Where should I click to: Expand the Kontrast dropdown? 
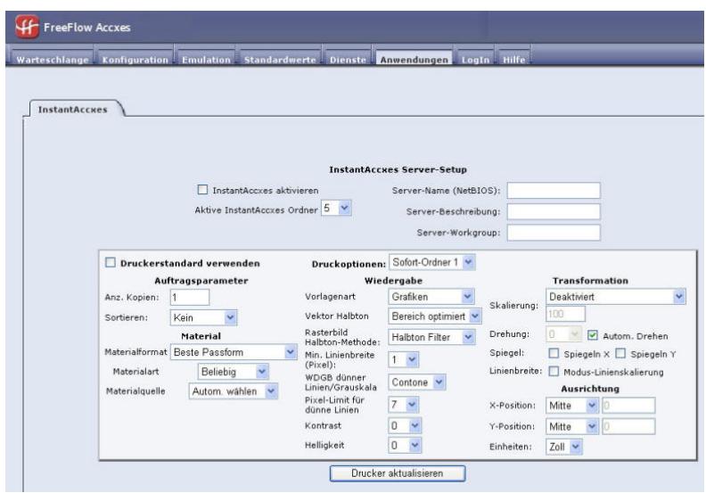(x=405, y=425)
